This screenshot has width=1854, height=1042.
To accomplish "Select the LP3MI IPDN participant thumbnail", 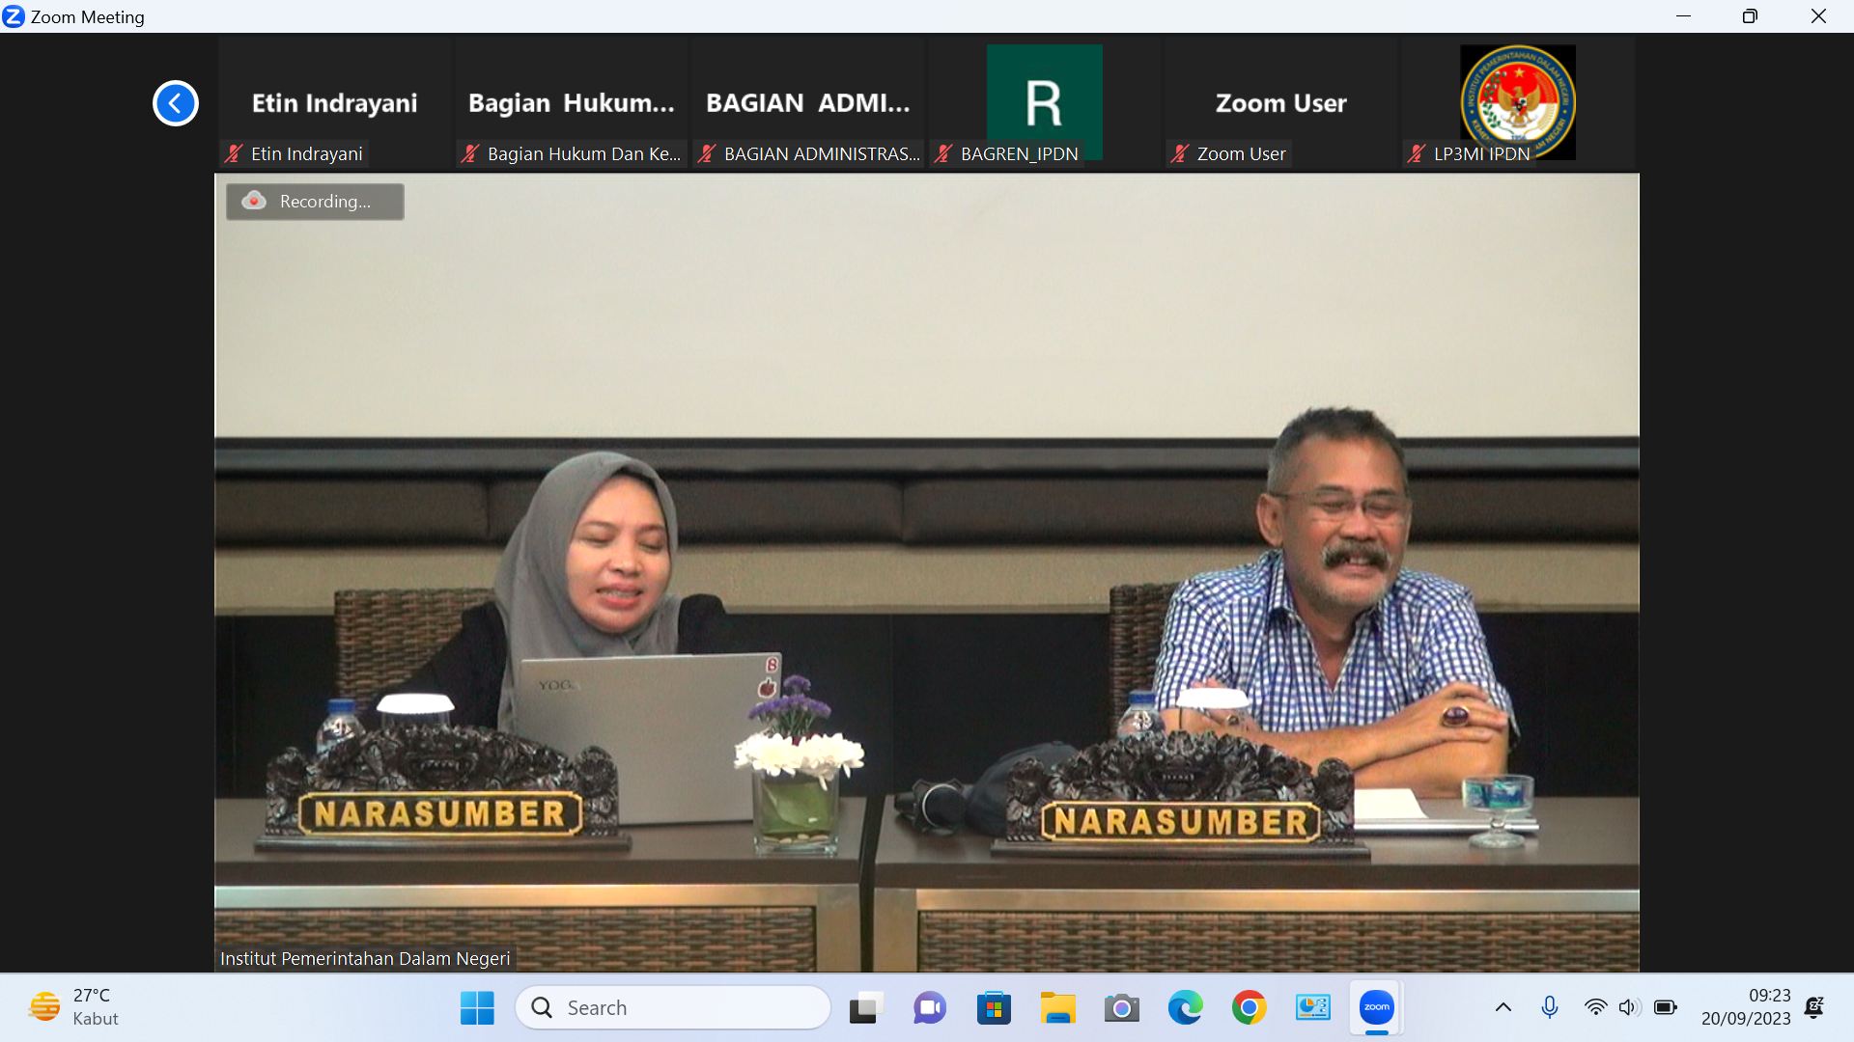I will 1518,103.
